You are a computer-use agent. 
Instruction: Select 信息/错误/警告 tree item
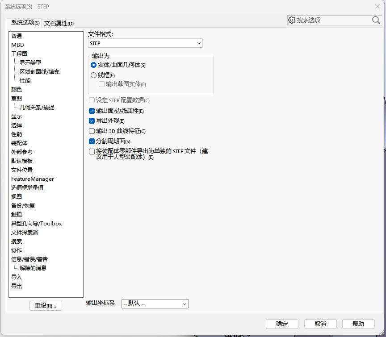coord(29,259)
